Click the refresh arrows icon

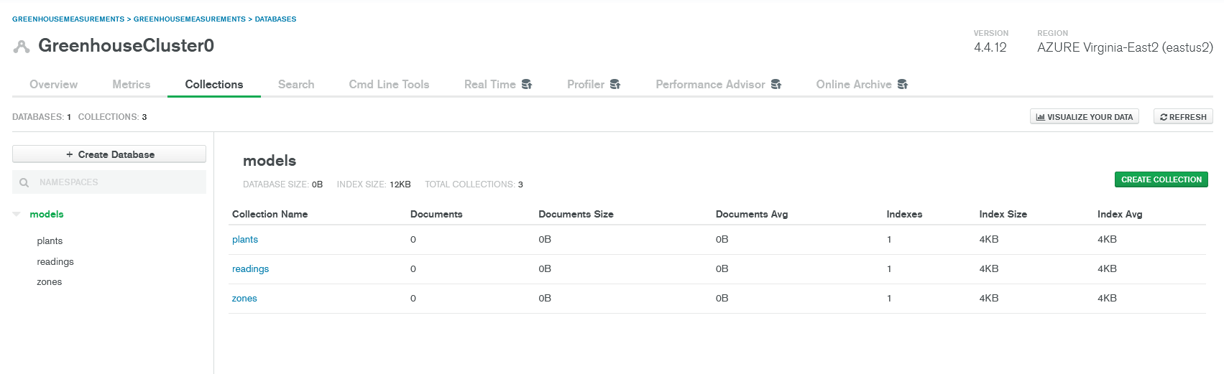point(1164,117)
